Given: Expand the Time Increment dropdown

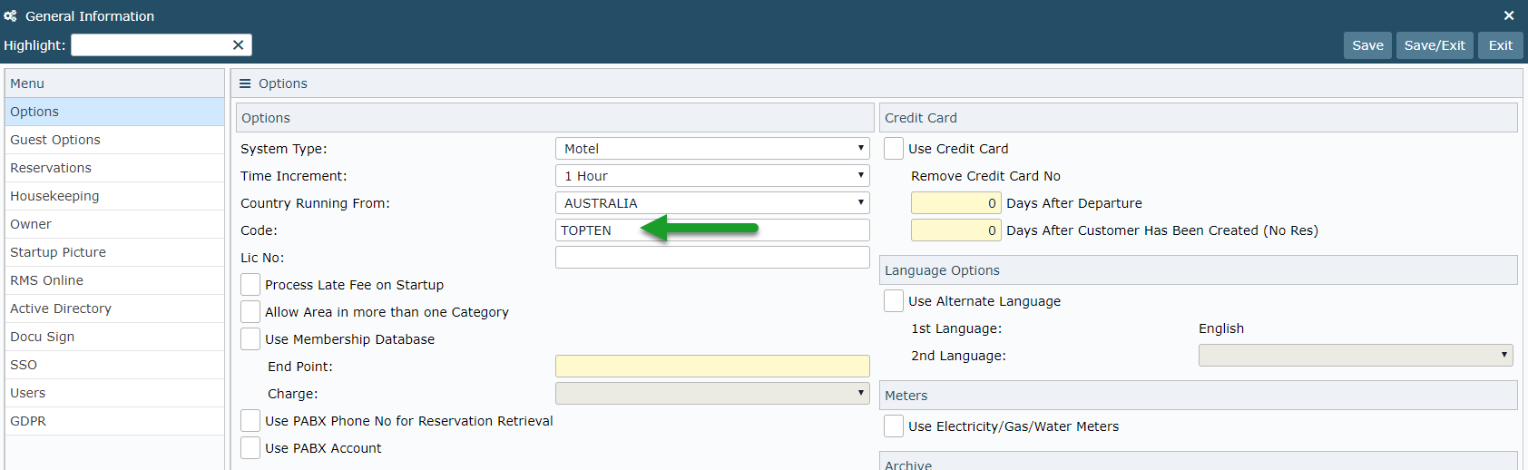Looking at the screenshot, I should [711, 176].
